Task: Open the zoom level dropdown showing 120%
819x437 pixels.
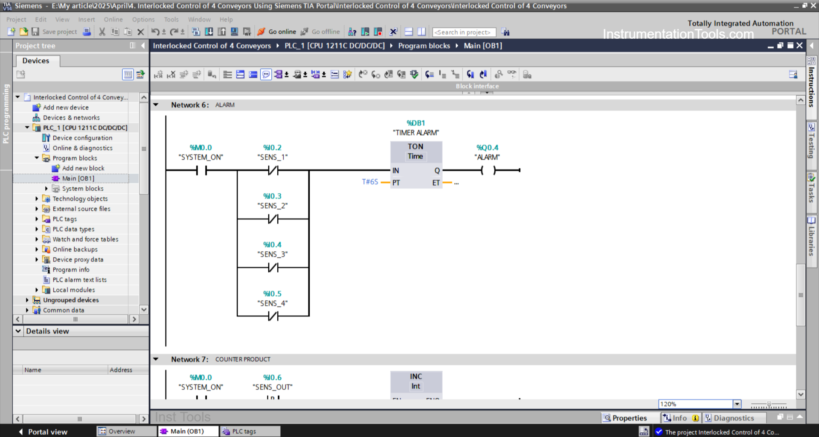Action: coord(737,404)
